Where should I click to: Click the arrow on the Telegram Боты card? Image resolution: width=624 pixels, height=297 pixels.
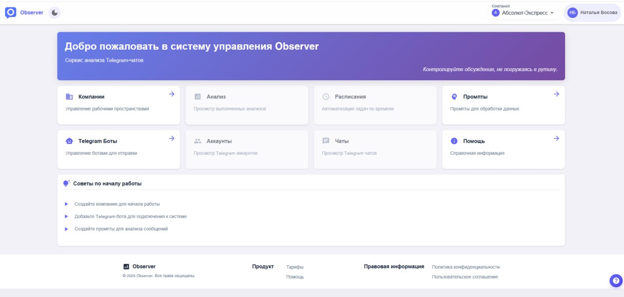[x=172, y=138]
